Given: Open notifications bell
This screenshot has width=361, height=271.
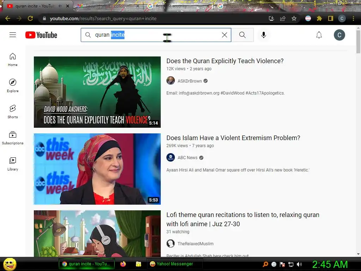Looking at the screenshot, I should coord(319,35).
